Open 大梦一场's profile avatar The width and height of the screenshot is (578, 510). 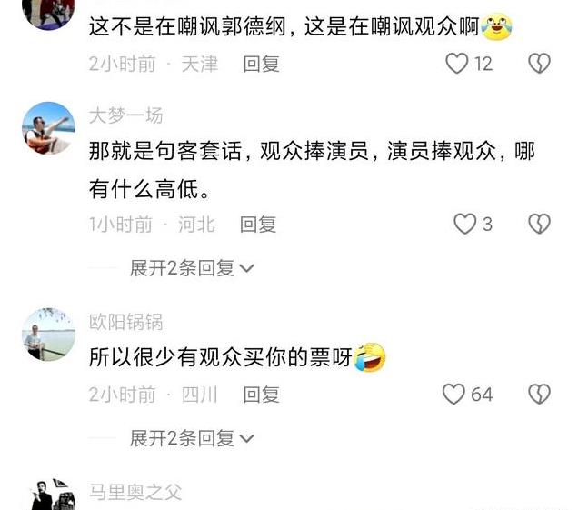pos(49,128)
